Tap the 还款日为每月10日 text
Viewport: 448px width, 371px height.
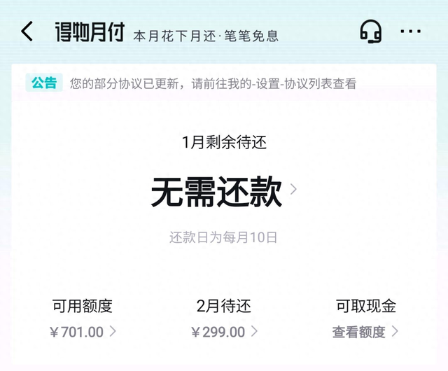coord(224,237)
